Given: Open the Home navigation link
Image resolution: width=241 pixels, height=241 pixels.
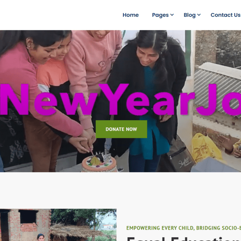Looking at the screenshot, I should 130,15.
